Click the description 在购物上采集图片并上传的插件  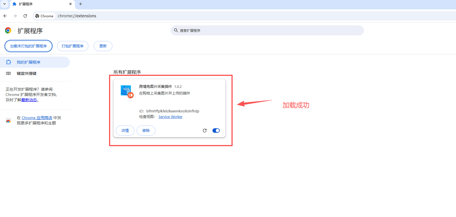[165, 93]
